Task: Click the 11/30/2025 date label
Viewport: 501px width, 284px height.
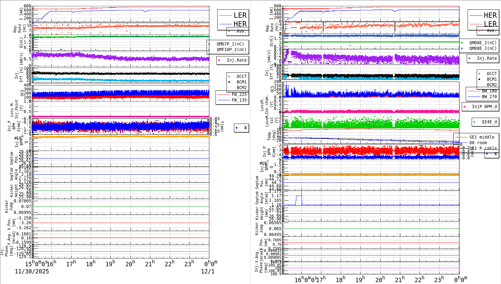Action: pos(32,271)
